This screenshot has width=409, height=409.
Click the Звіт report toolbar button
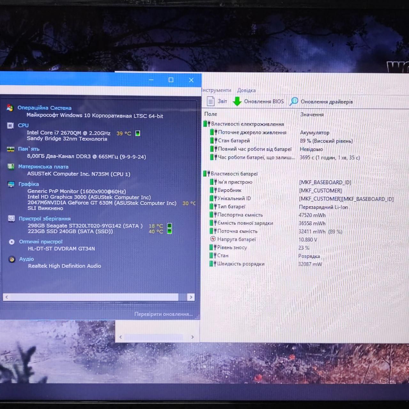pyautogui.click(x=217, y=101)
